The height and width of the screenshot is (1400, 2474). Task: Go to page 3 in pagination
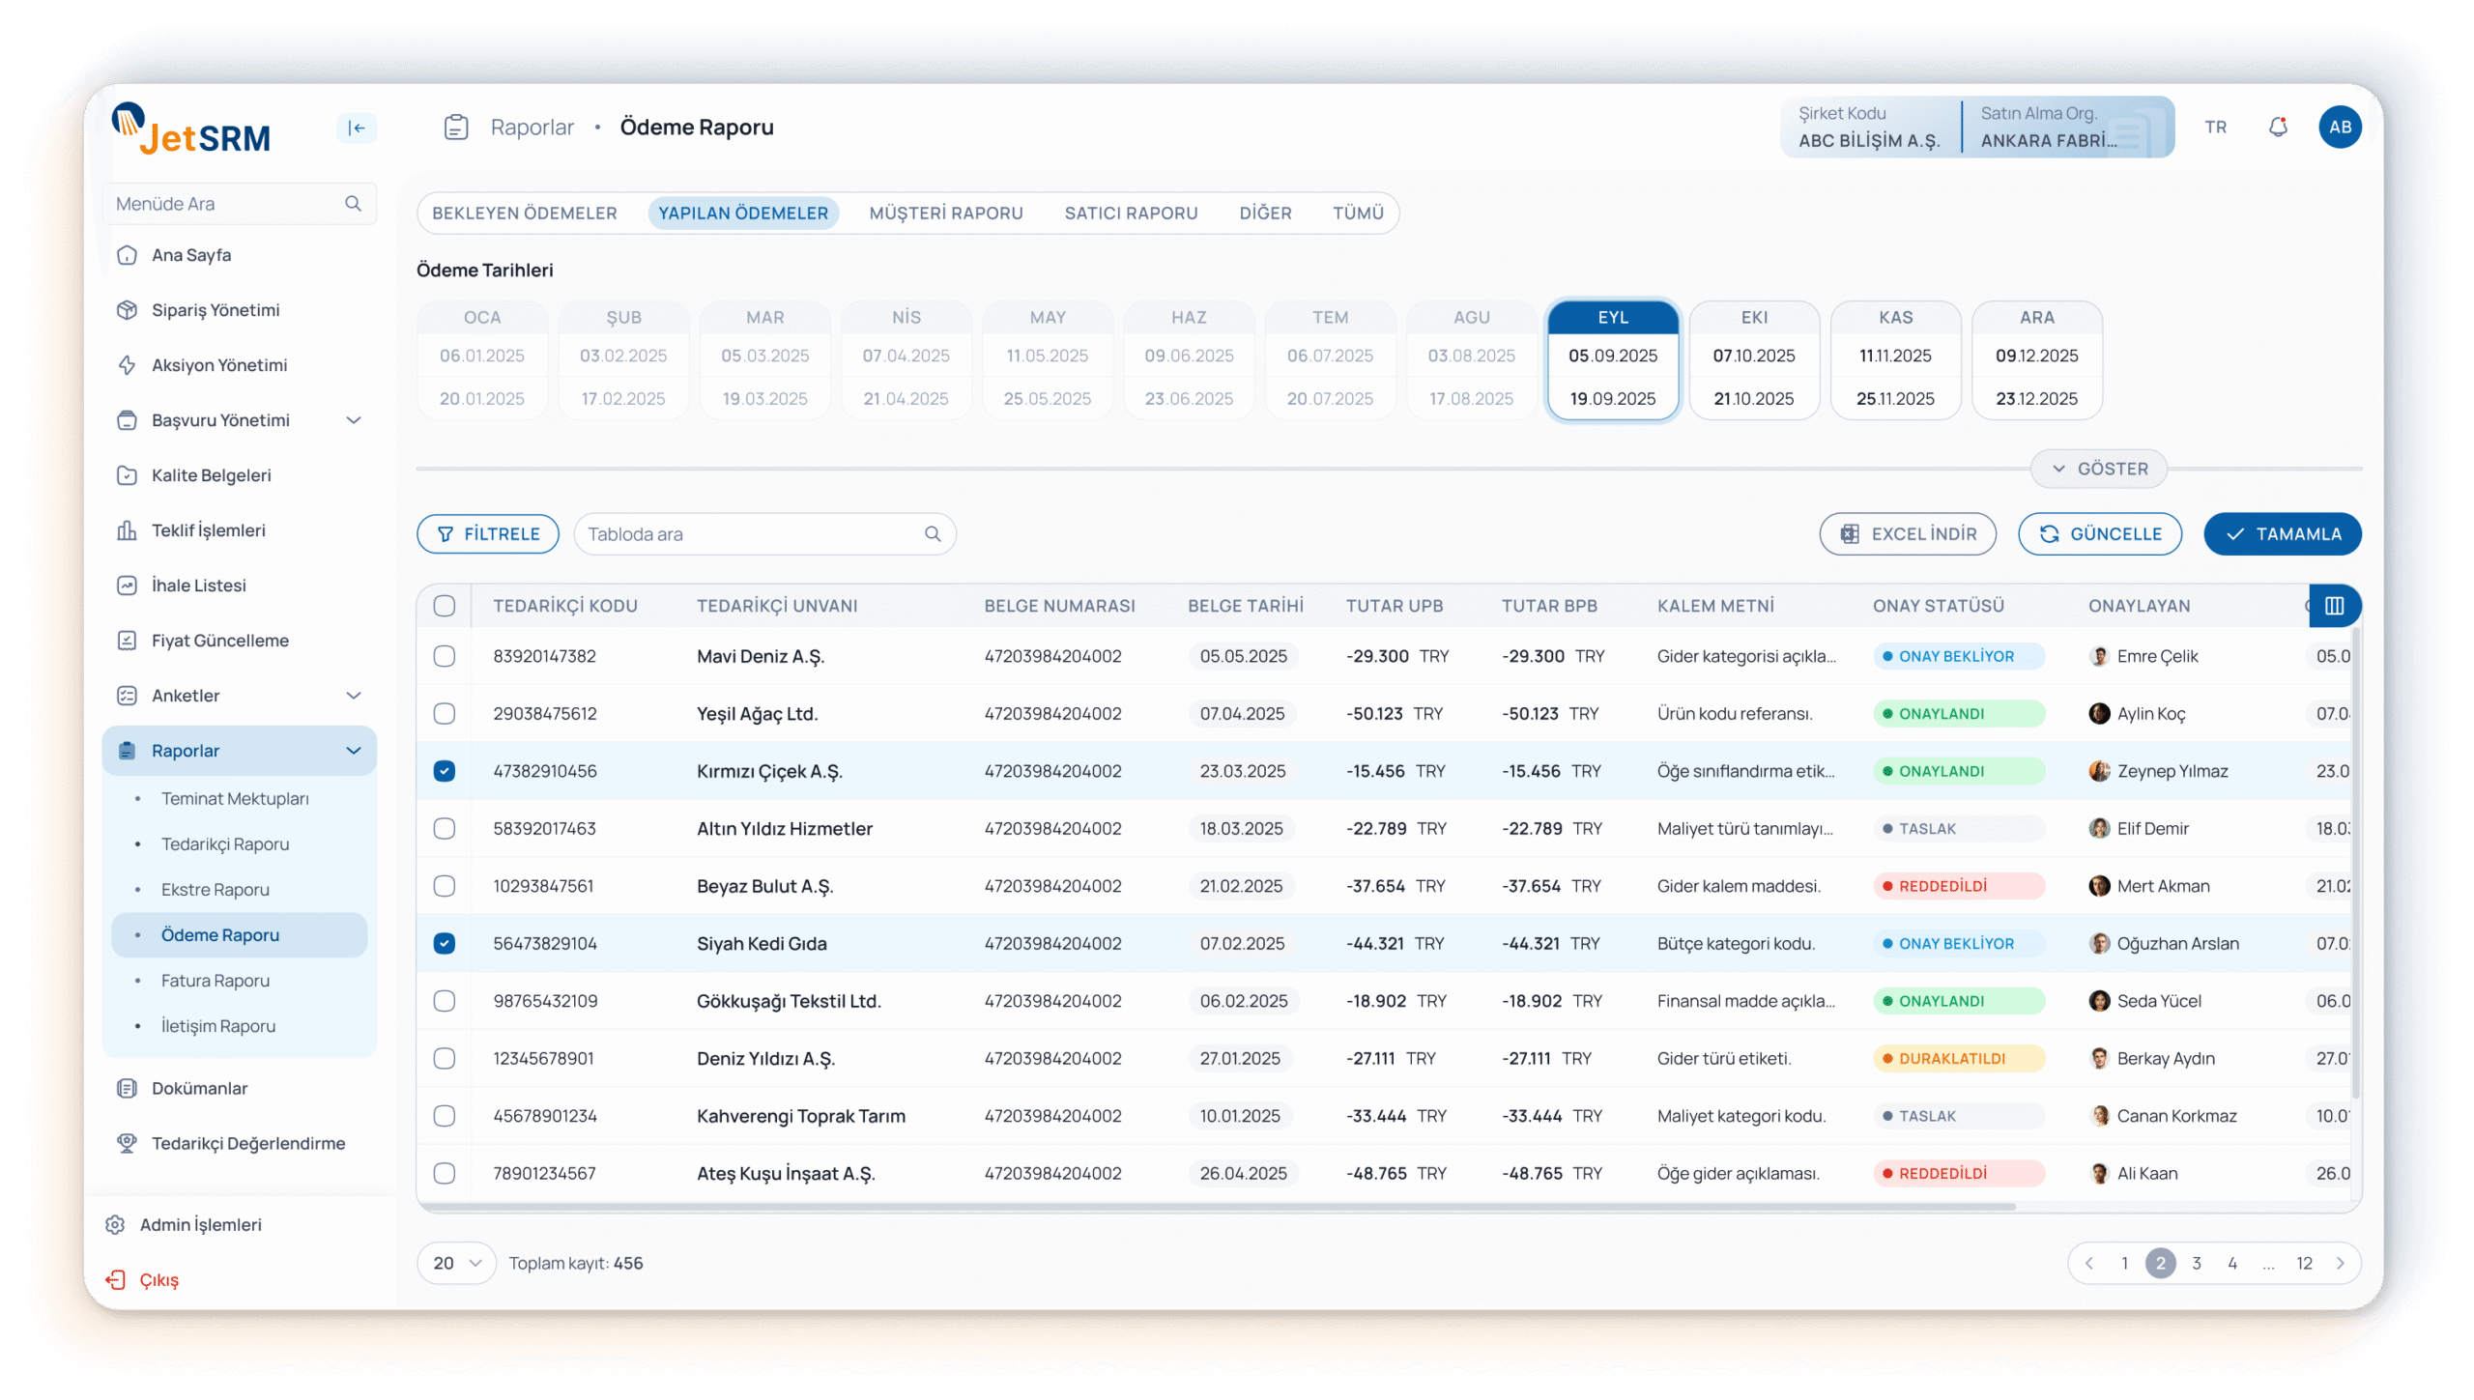pyautogui.click(x=2197, y=1264)
